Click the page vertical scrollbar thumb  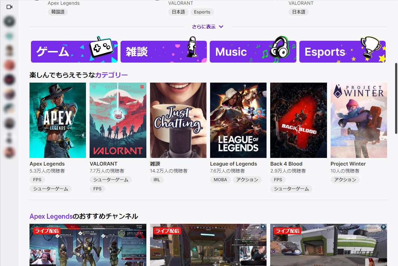click(x=396, y=98)
